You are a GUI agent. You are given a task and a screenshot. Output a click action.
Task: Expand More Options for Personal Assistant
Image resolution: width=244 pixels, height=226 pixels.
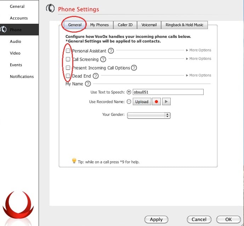click(199, 50)
